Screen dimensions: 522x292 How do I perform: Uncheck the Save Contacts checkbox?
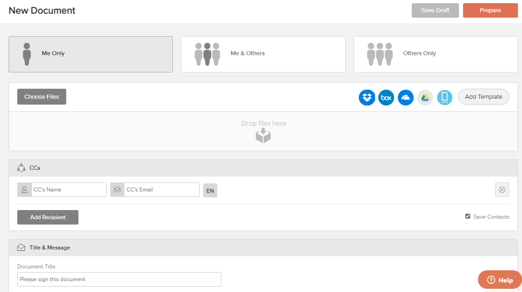click(468, 216)
